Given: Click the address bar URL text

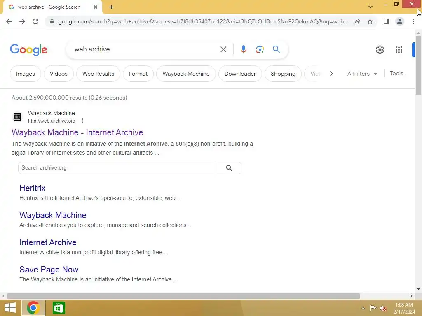Looking at the screenshot, I should point(203,21).
